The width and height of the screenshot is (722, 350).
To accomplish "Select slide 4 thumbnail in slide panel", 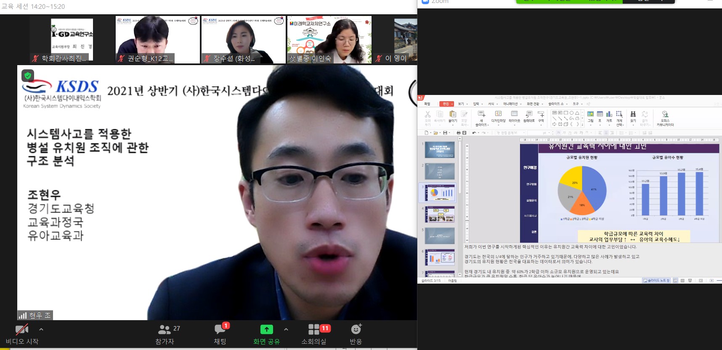I will coord(440,214).
